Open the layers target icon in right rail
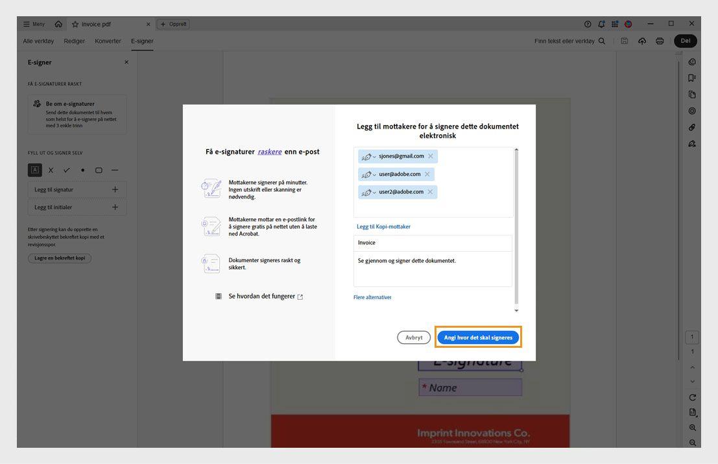Viewport: 718px width, 464px height. click(x=692, y=111)
